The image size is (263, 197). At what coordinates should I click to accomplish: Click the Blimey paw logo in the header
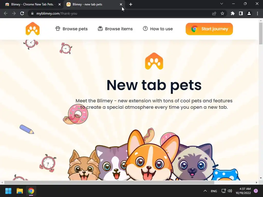pyautogui.click(x=33, y=29)
